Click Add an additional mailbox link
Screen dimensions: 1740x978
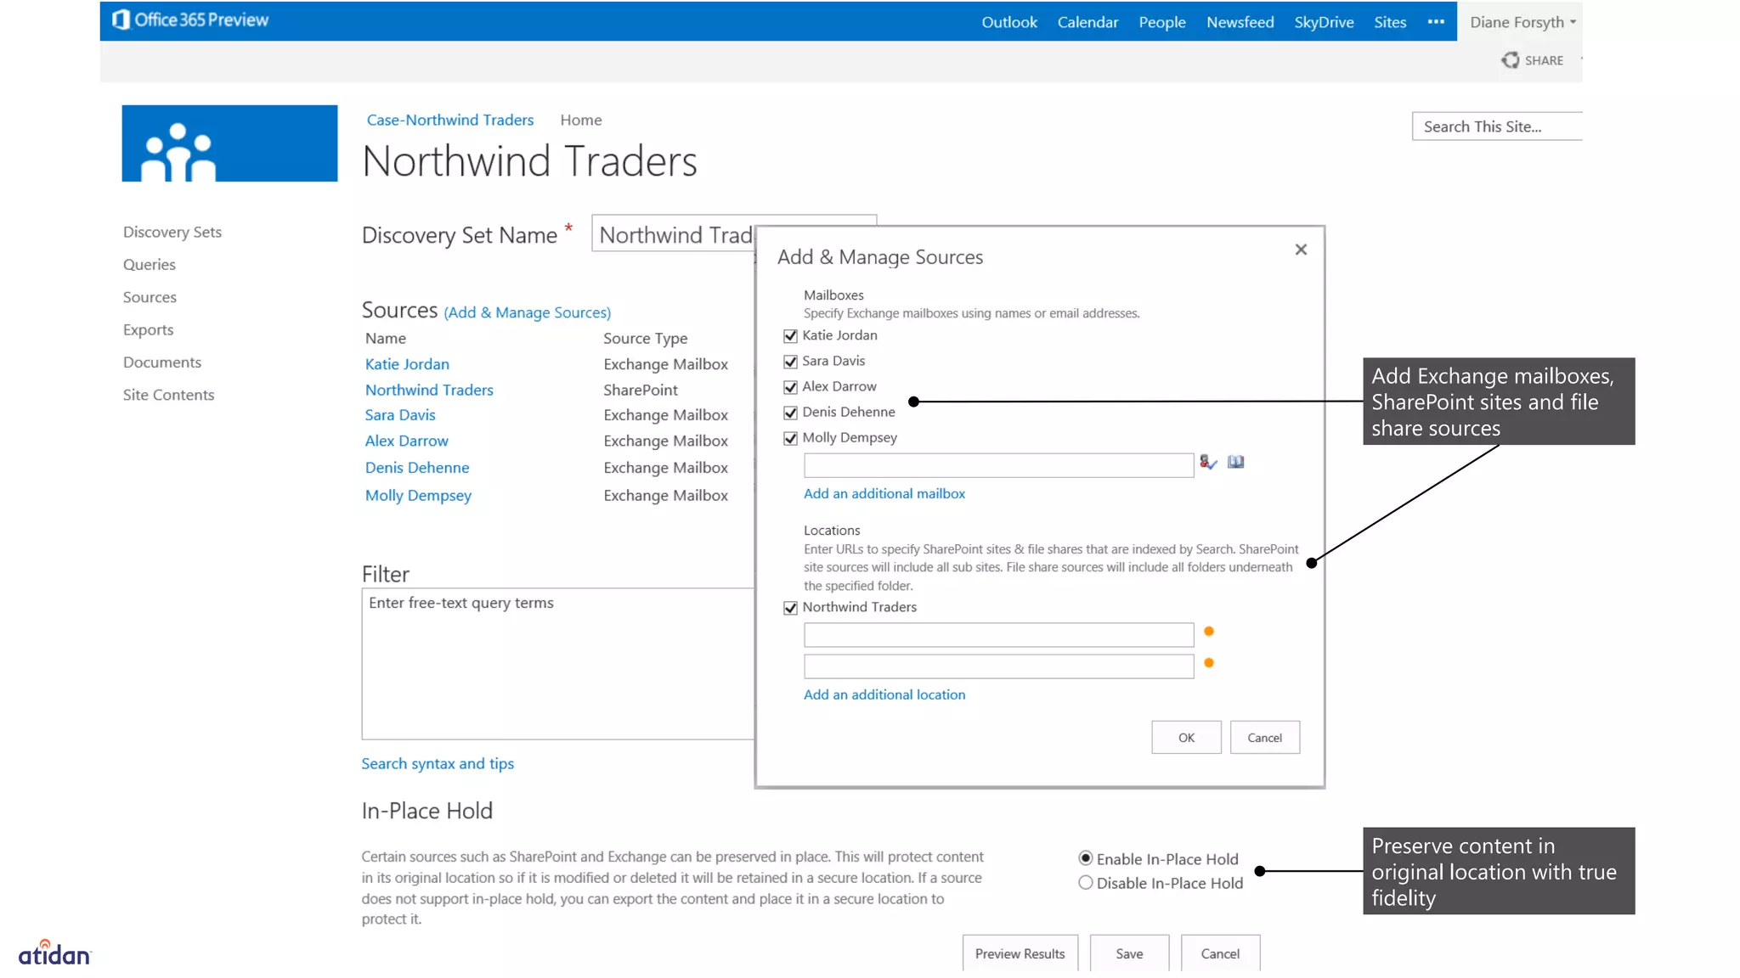tap(884, 493)
